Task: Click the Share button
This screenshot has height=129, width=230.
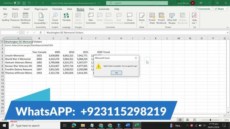Action: [x=219, y=9]
